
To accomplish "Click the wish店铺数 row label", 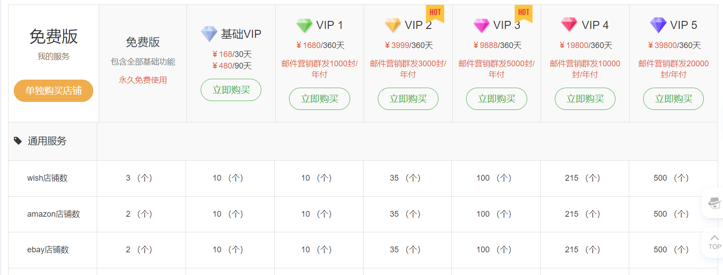I will 47,178.
